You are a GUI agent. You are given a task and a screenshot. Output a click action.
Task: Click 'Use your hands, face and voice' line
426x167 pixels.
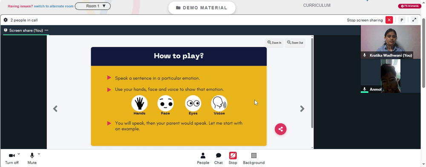click(x=169, y=89)
